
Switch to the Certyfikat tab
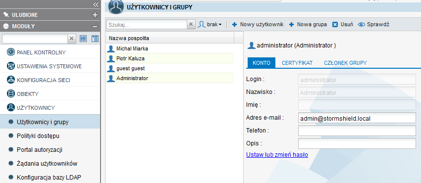point(297,63)
